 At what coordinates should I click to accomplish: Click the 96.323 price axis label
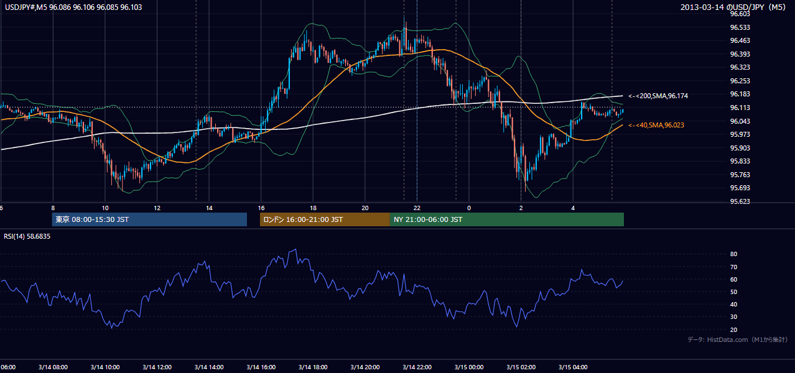click(740, 67)
